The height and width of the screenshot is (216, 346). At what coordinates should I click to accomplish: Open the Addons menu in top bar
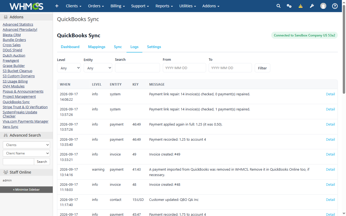click(x=211, y=6)
